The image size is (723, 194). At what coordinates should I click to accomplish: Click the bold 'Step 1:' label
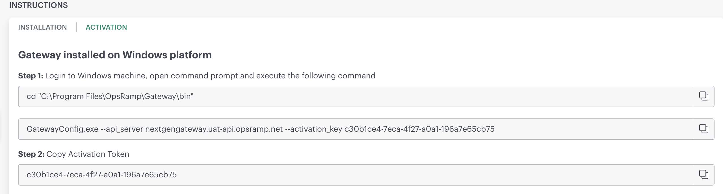tap(31, 76)
